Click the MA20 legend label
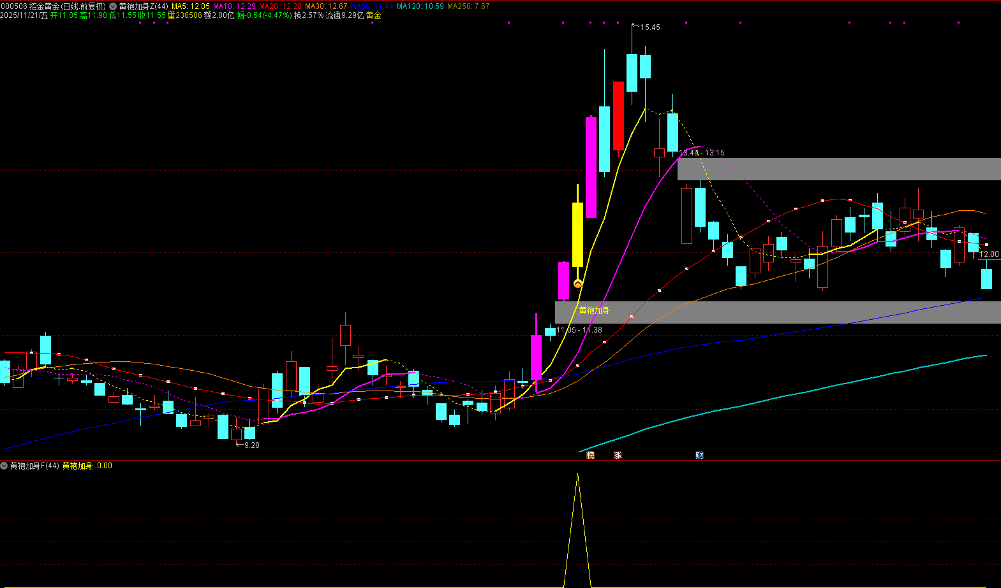 point(279,6)
